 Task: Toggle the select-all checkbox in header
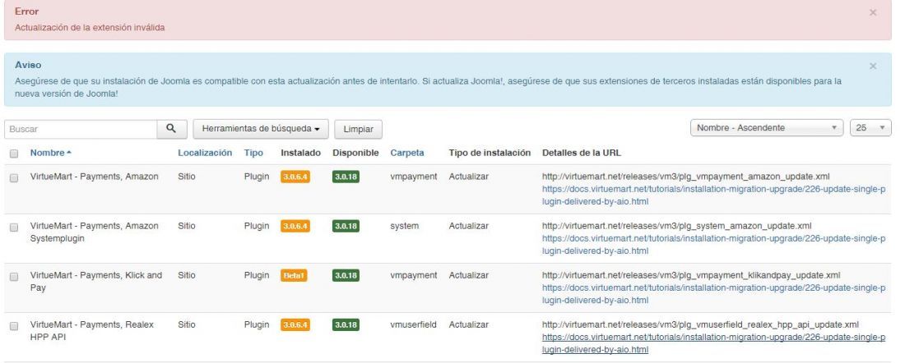coord(14,154)
